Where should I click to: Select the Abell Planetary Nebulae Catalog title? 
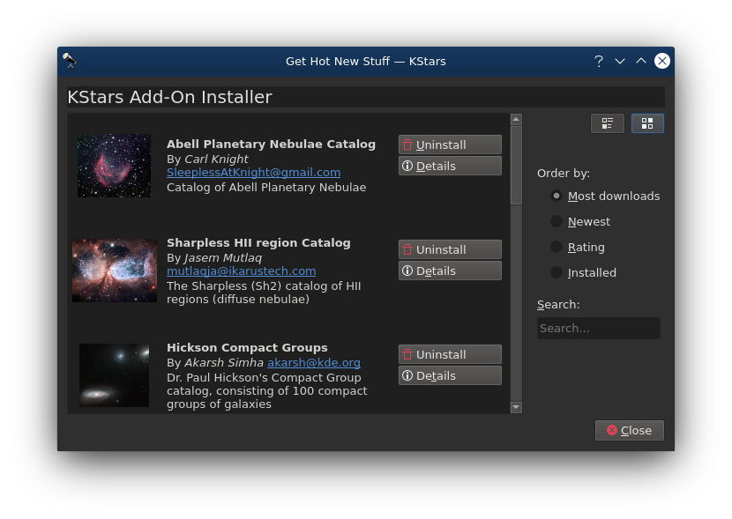(272, 145)
